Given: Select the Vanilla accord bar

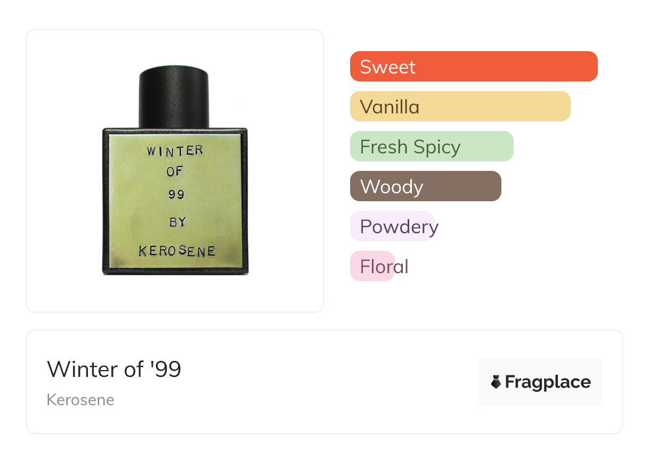Looking at the screenshot, I should pyautogui.click(x=460, y=106).
